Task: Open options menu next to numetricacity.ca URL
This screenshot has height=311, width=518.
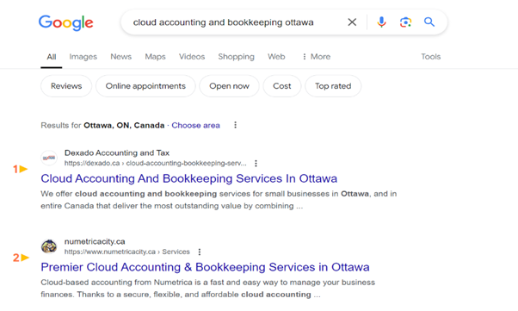Action: click(200, 252)
